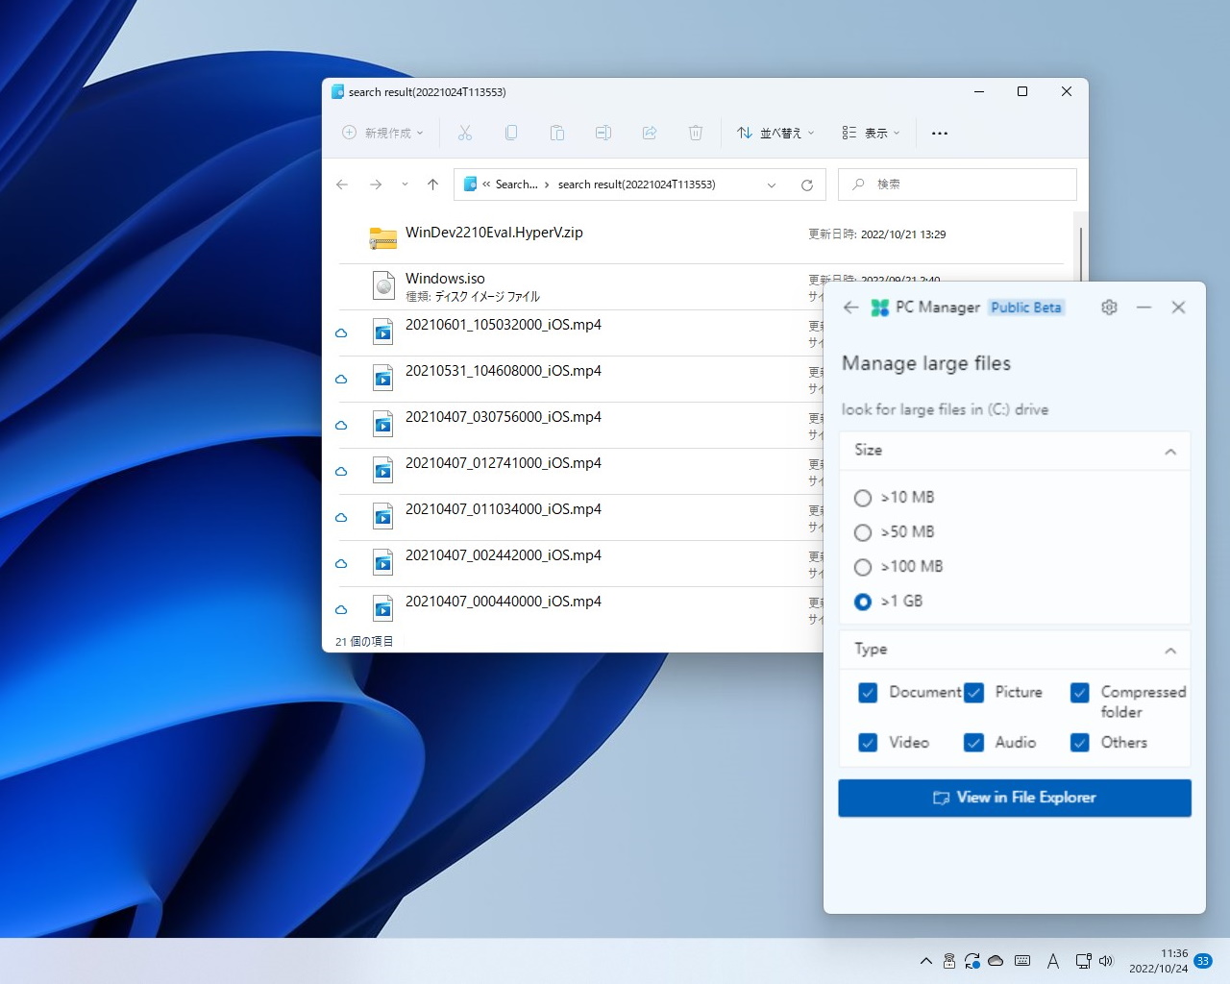Click the touch keyboard icon in taskbar

click(1022, 961)
